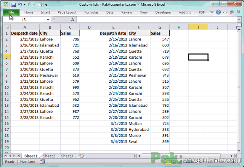This screenshot has height=167, width=244.
Task: Click the macro recording icon in status bar
Action: coord(42,162)
